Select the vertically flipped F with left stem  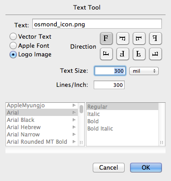tap(139, 54)
